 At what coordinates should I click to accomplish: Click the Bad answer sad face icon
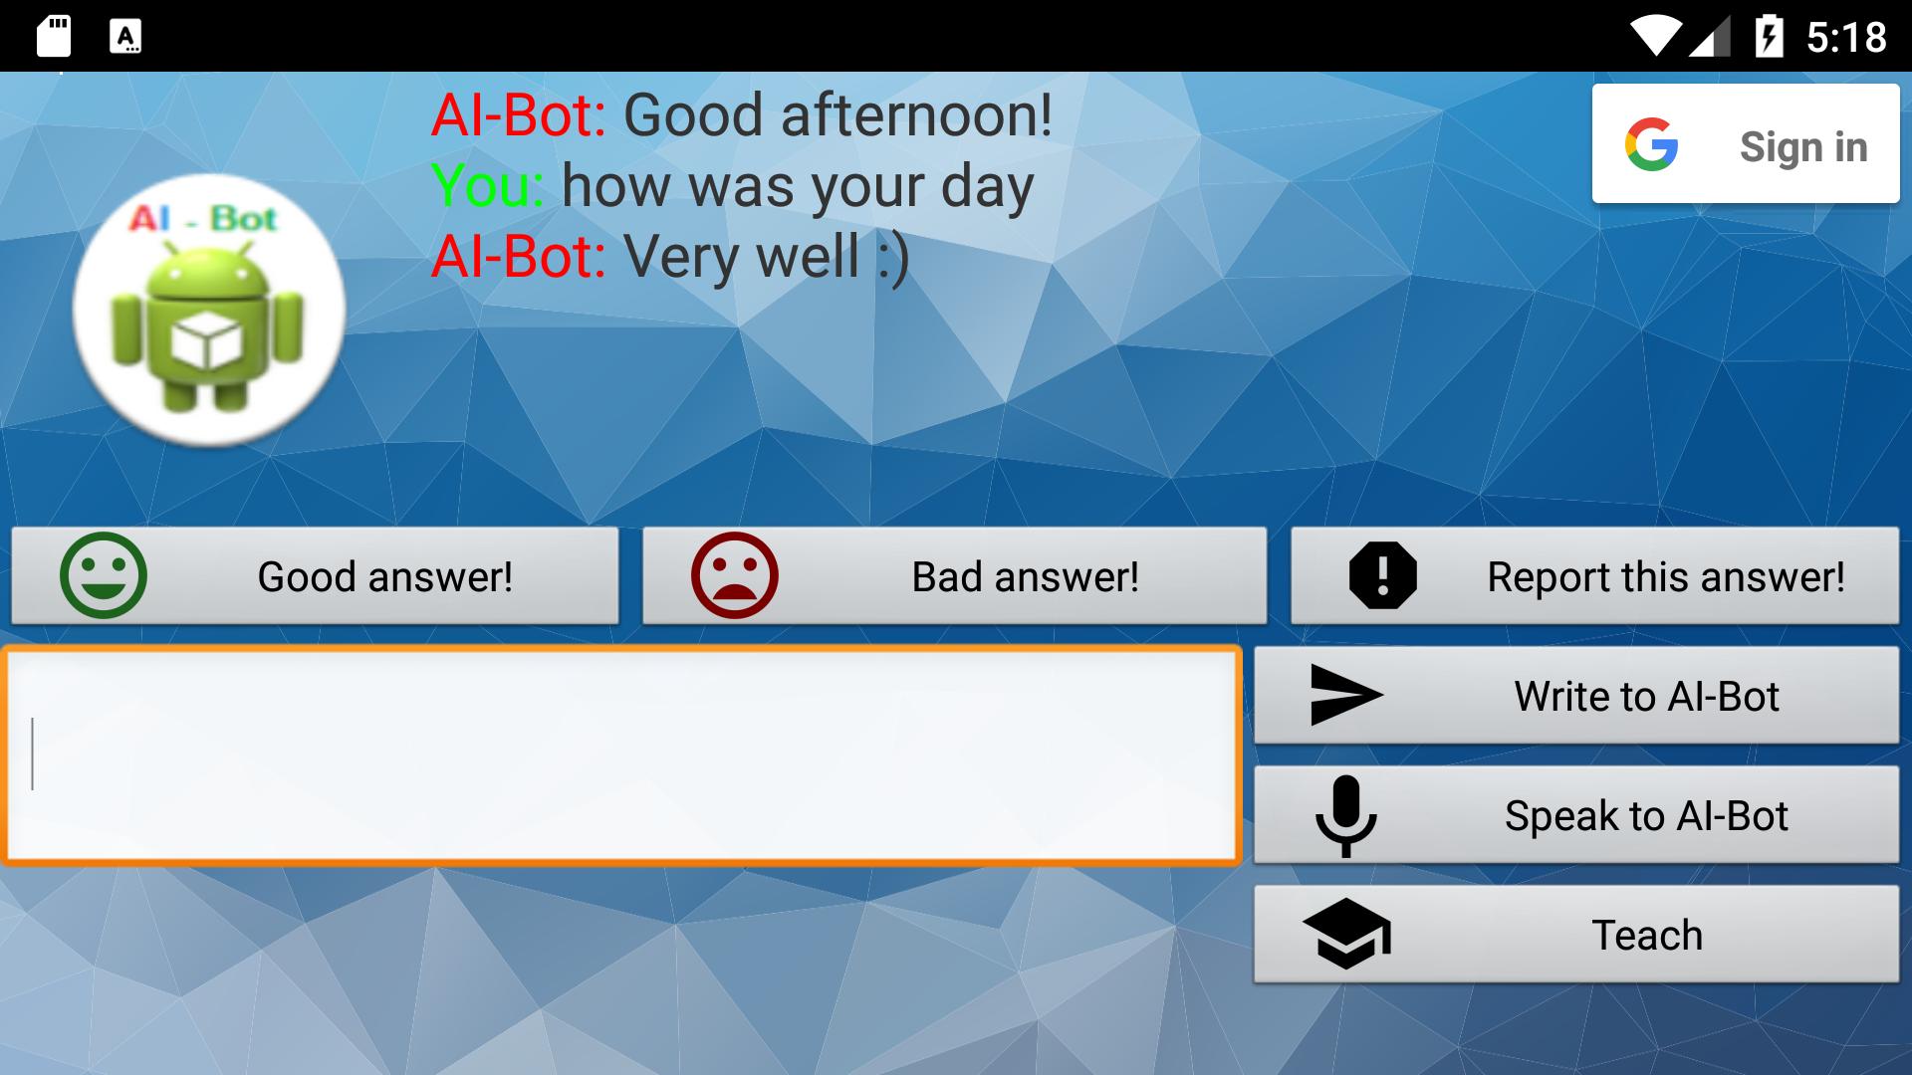[x=735, y=575]
